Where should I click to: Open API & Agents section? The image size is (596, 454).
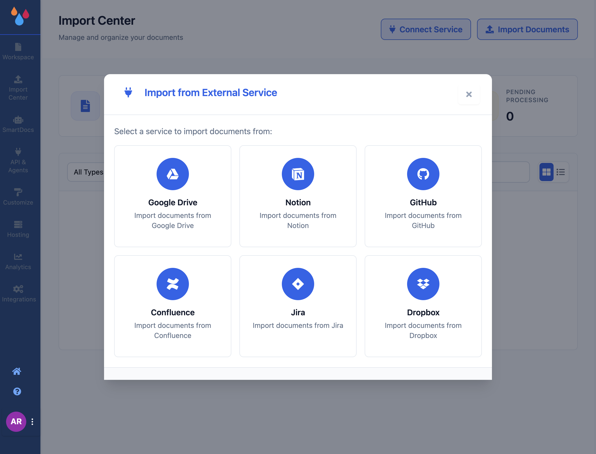pyautogui.click(x=18, y=160)
